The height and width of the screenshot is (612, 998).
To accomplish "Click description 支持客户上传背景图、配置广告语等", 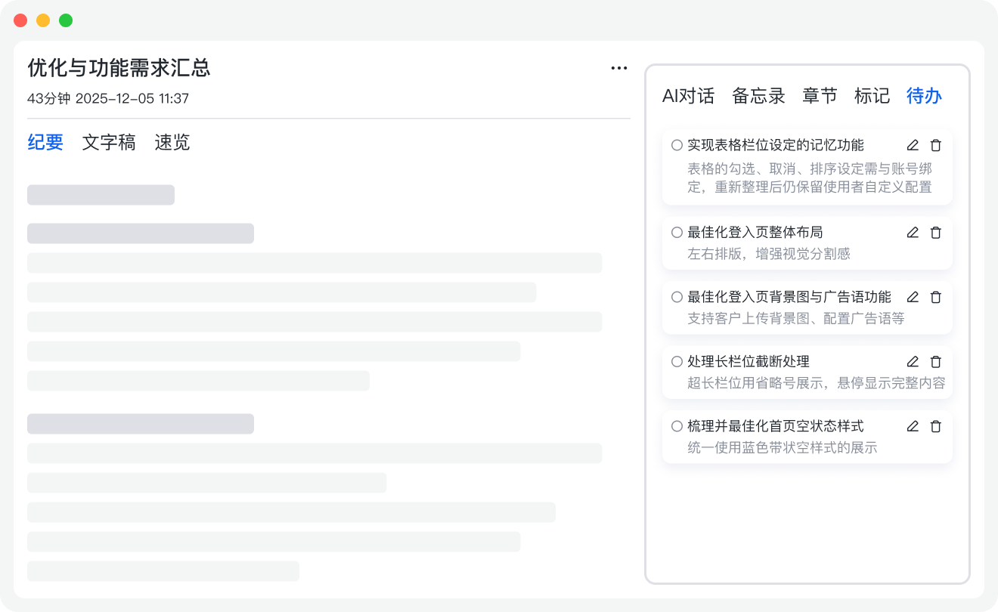I will click(796, 318).
